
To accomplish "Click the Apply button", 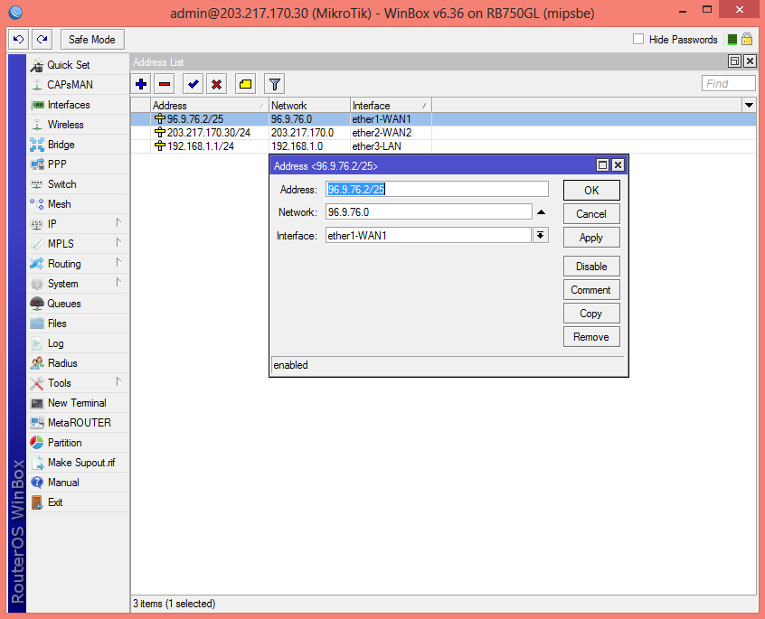I will point(591,238).
